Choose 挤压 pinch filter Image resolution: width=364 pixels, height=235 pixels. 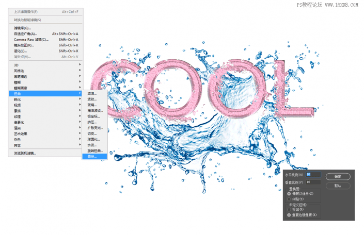tap(94, 122)
